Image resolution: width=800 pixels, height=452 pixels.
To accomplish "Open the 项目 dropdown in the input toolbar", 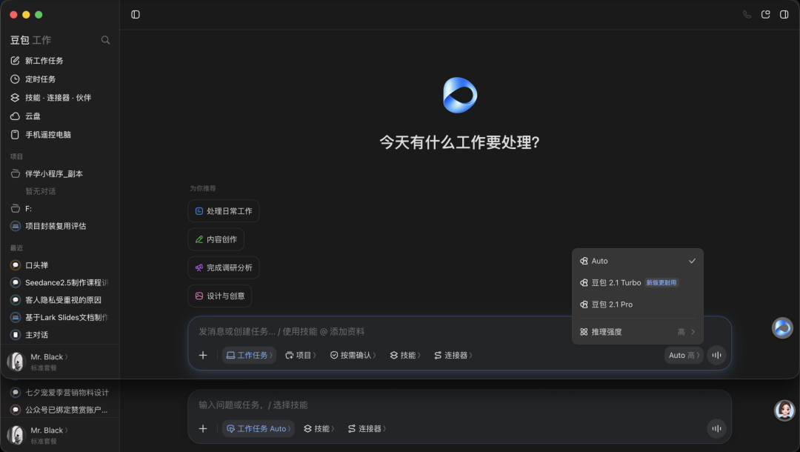I will coord(301,355).
